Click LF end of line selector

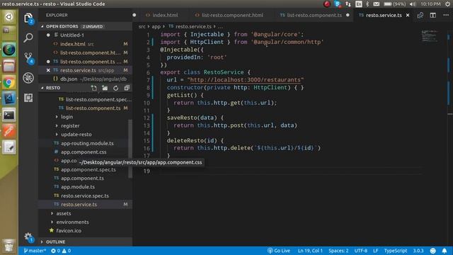(x=375, y=251)
